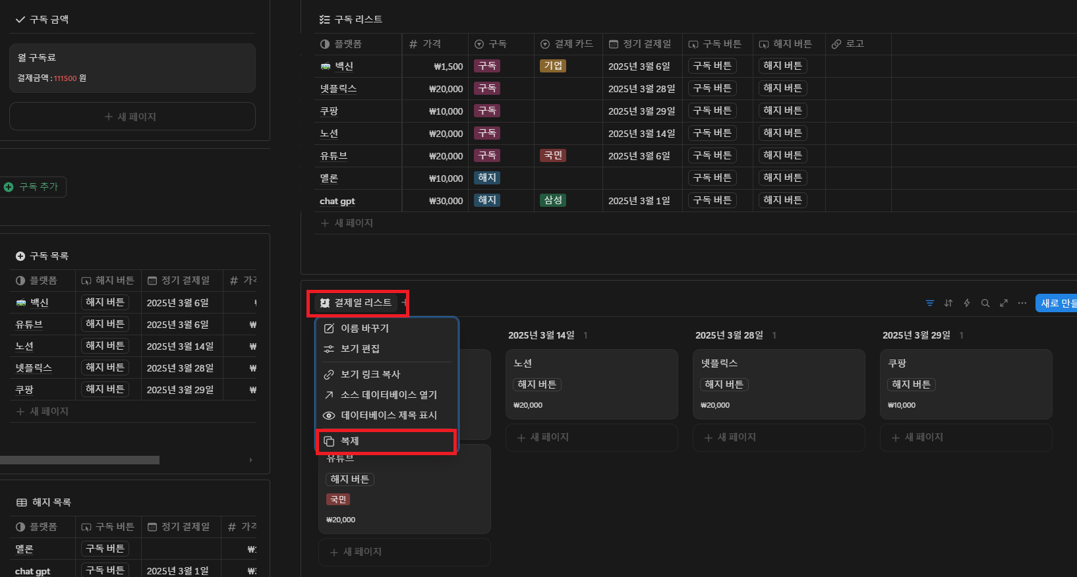Click 삼성 card tag in chat gpt row

553,200
